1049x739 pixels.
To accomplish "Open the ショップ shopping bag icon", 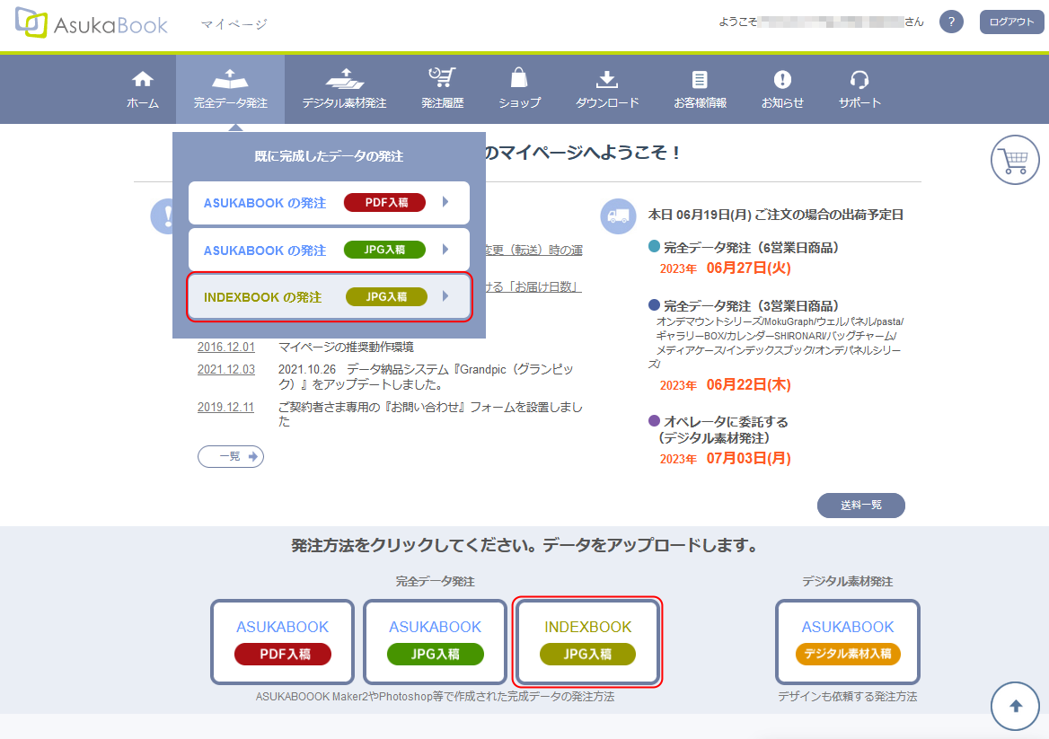I will [519, 80].
